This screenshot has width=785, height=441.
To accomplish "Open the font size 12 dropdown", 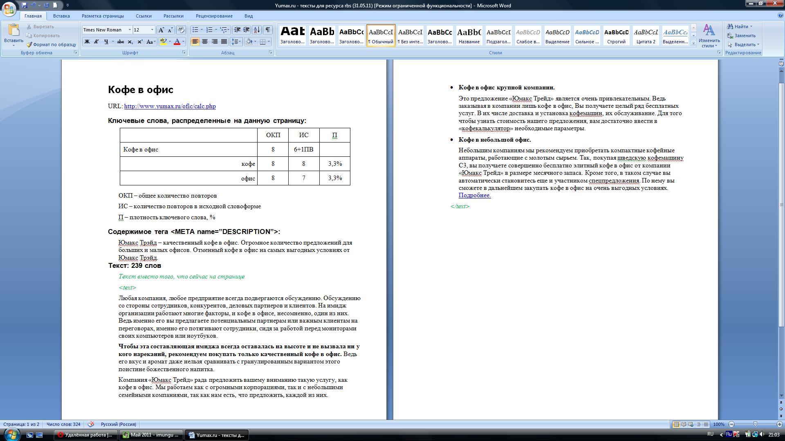I will coord(152,30).
